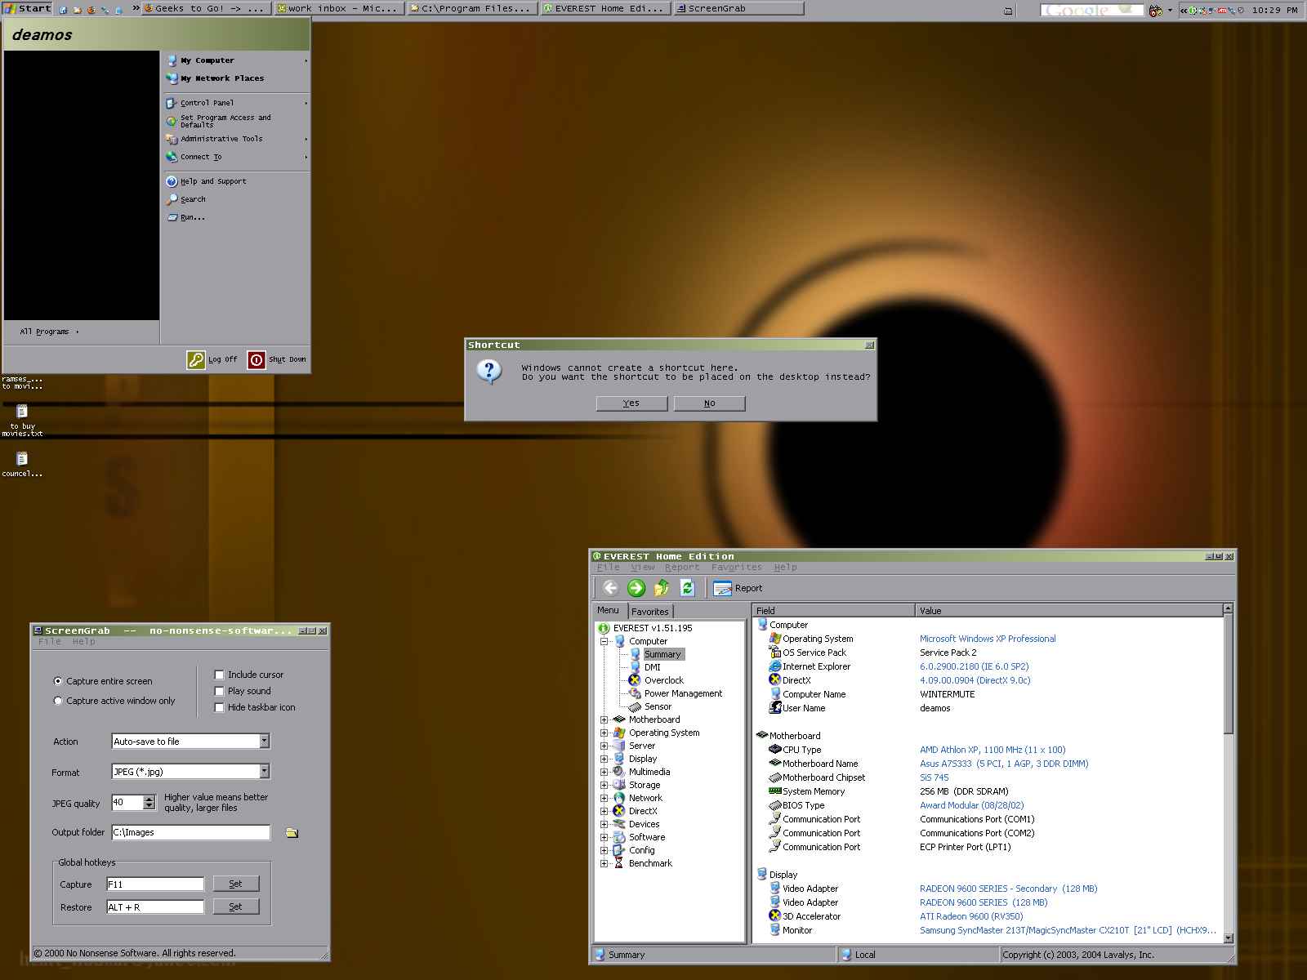Click the Start button on the taskbar
The height and width of the screenshot is (980, 1307).
pyautogui.click(x=28, y=8)
